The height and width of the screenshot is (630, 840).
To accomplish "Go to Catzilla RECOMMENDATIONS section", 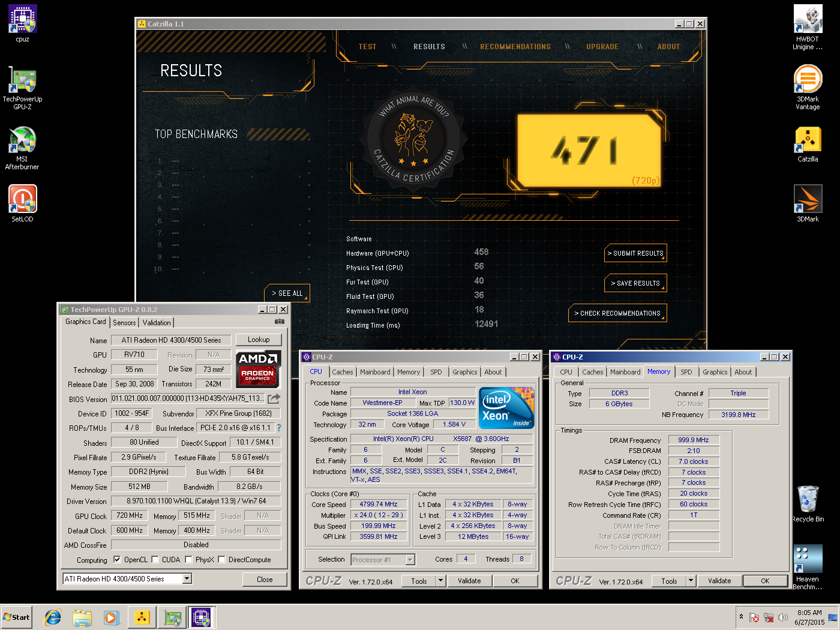I will click(515, 47).
